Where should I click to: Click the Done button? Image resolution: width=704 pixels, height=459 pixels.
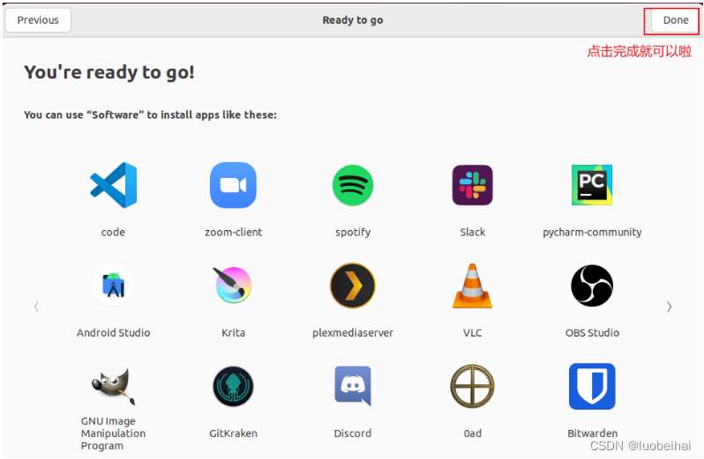675,20
